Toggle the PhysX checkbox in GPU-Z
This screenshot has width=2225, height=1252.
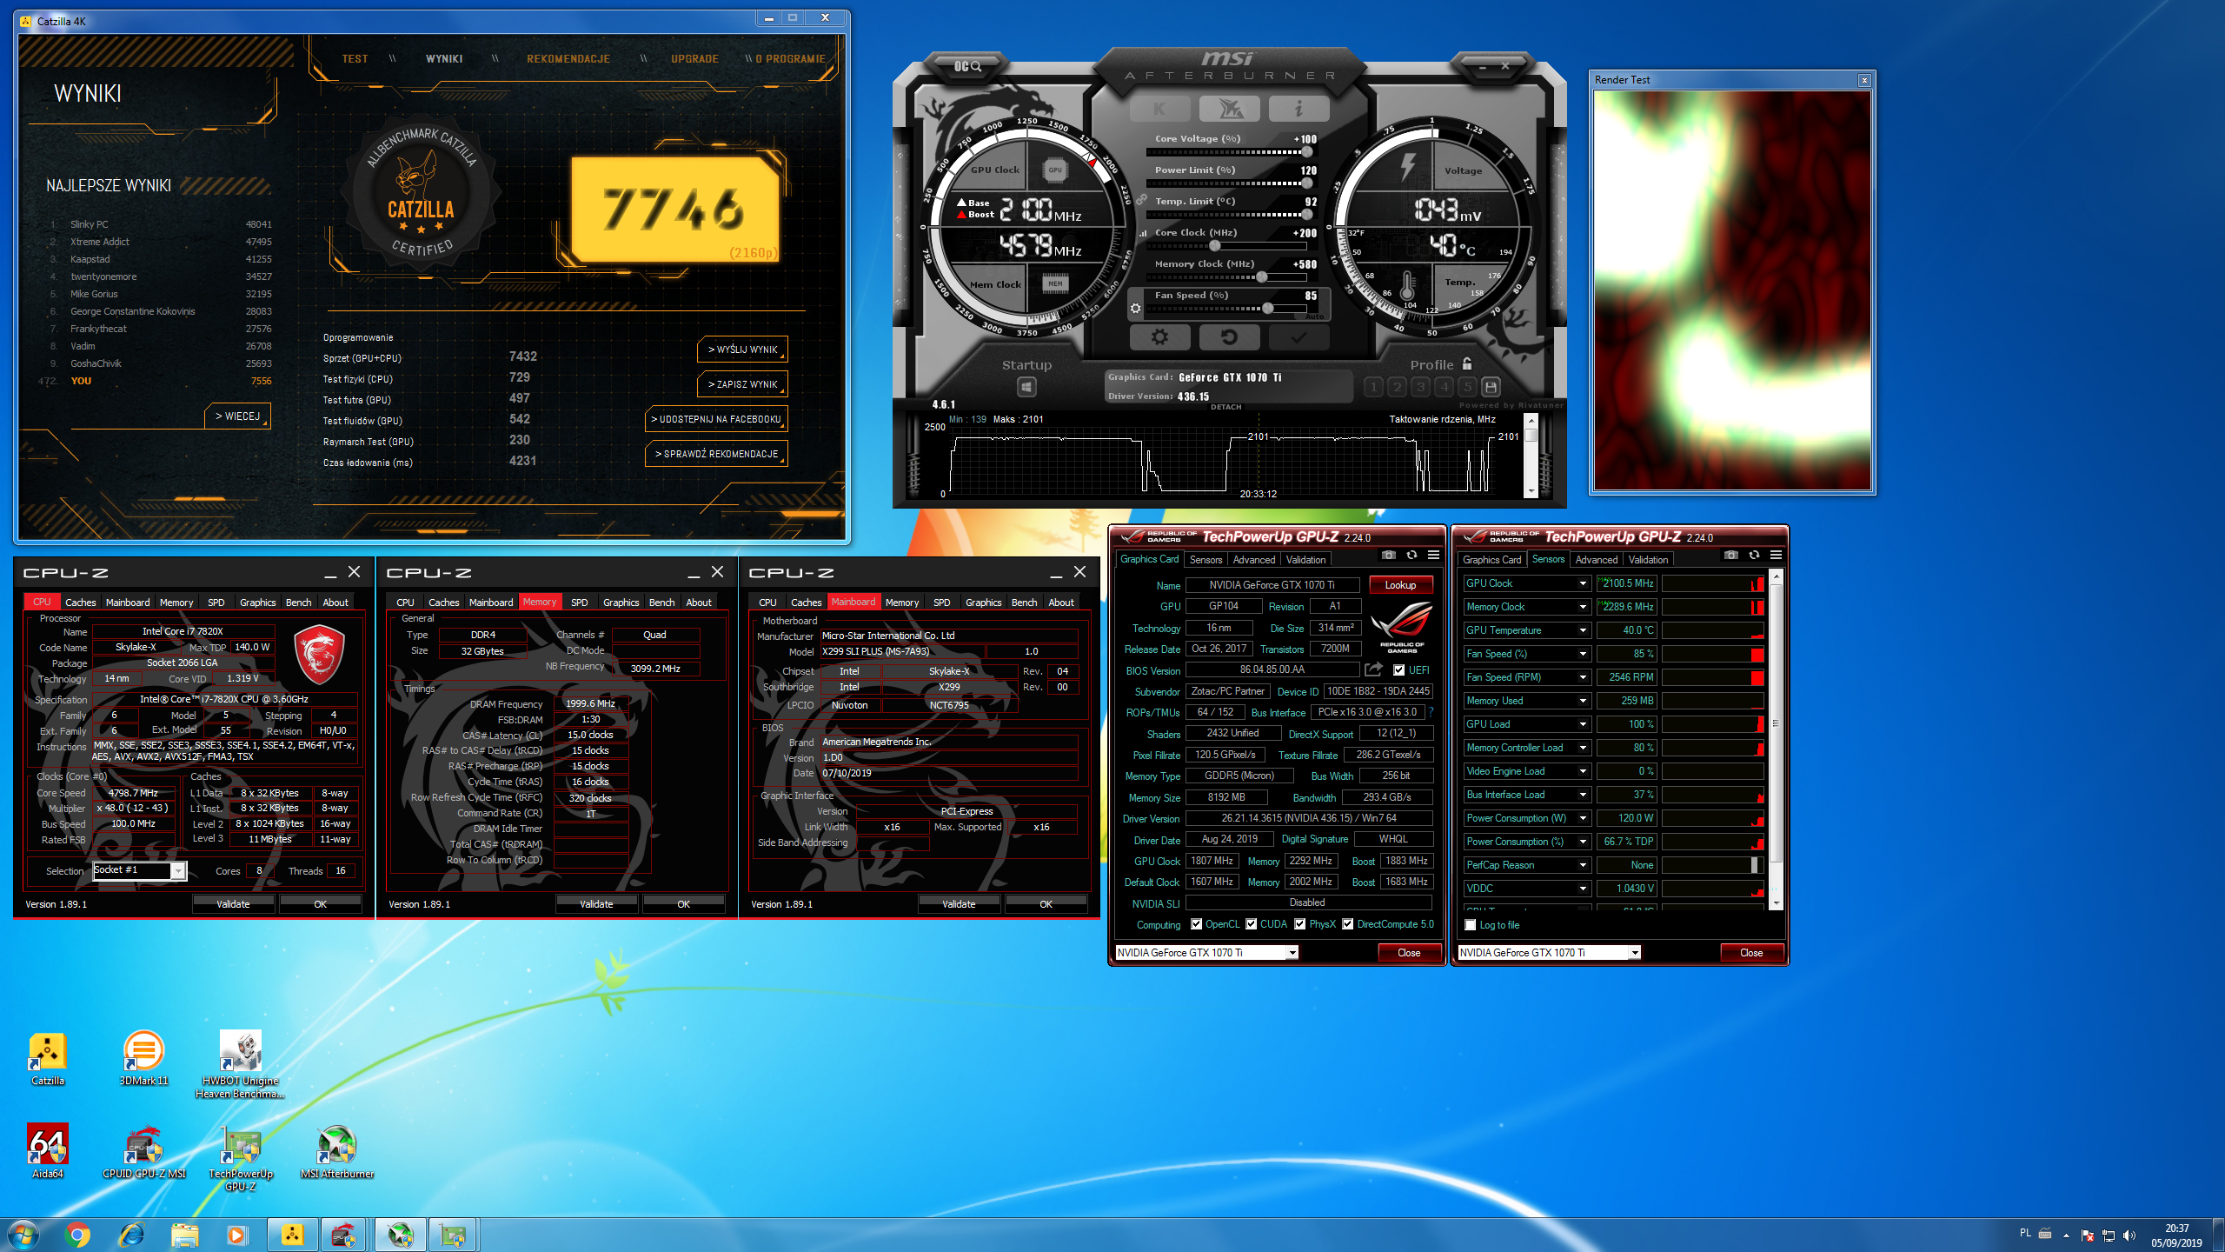click(x=1300, y=924)
